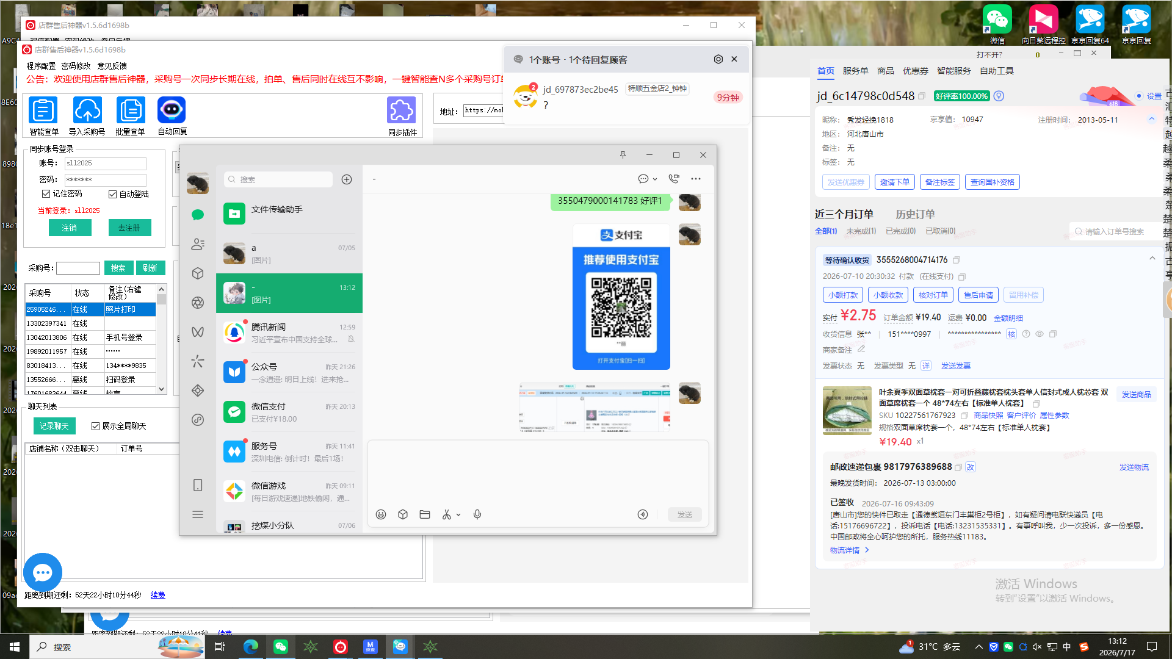
Task: Show hidden system tray icons
Action: click(979, 647)
